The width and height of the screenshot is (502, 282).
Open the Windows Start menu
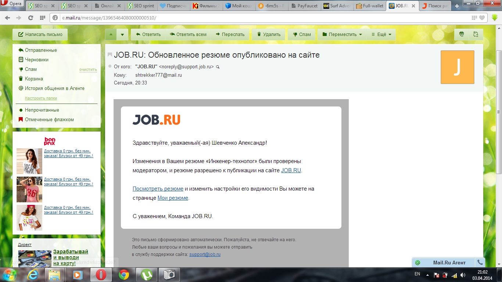(x=10, y=275)
